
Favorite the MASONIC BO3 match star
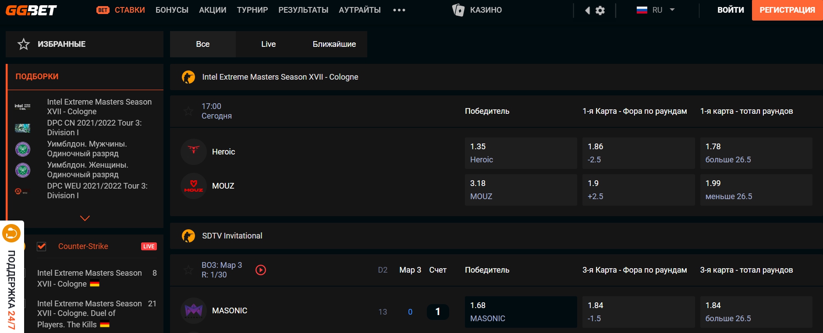[188, 270]
